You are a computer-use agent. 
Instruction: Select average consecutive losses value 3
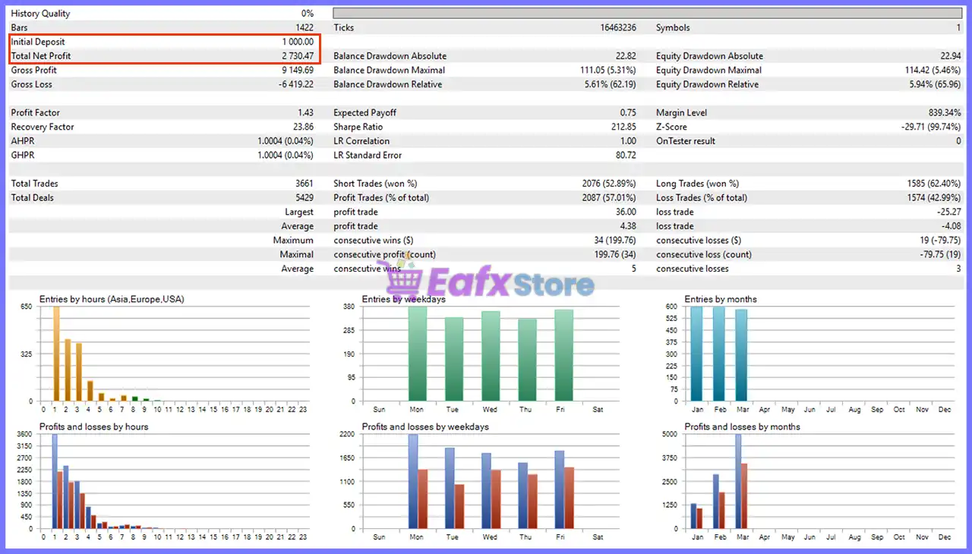[x=958, y=269]
